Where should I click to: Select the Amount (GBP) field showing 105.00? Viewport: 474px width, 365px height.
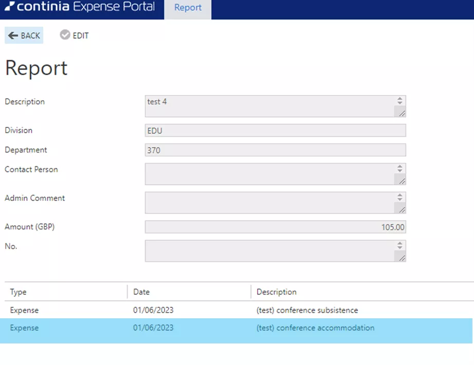(x=275, y=226)
